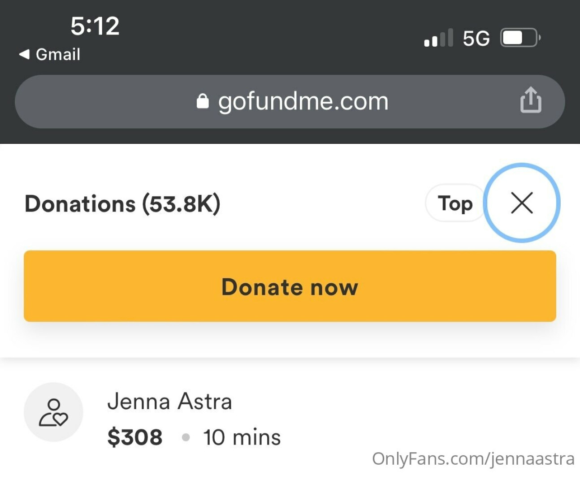Tap the separator dot between $308 and 10 mins
580x484 pixels.
(x=186, y=437)
